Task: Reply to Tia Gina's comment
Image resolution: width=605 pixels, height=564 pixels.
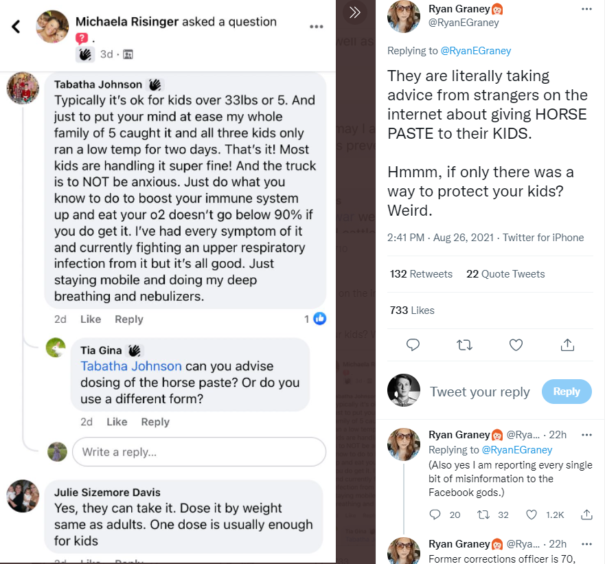Action: click(x=155, y=422)
